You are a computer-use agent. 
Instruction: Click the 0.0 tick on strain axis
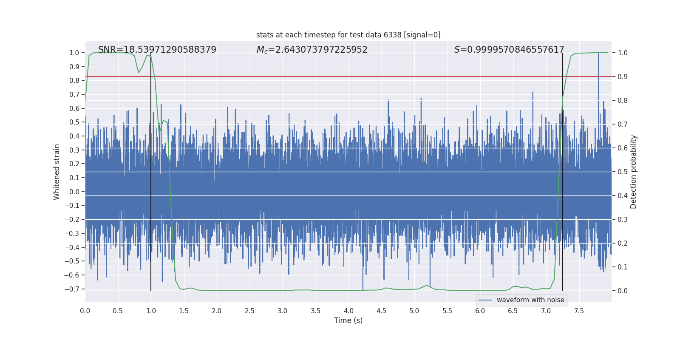pyautogui.click(x=74, y=192)
